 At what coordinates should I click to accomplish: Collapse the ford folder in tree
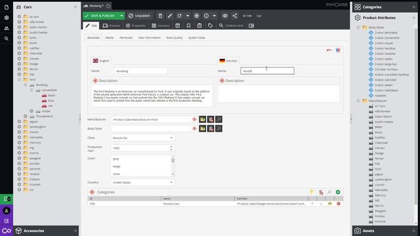pyautogui.click(x=19, y=79)
